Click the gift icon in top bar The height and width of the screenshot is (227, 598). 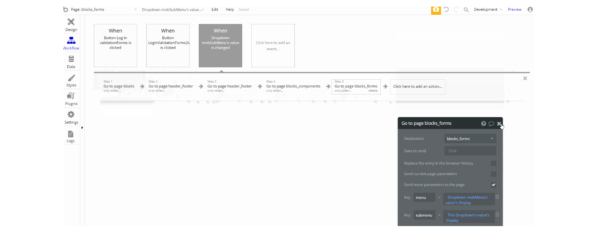pos(436,10)
